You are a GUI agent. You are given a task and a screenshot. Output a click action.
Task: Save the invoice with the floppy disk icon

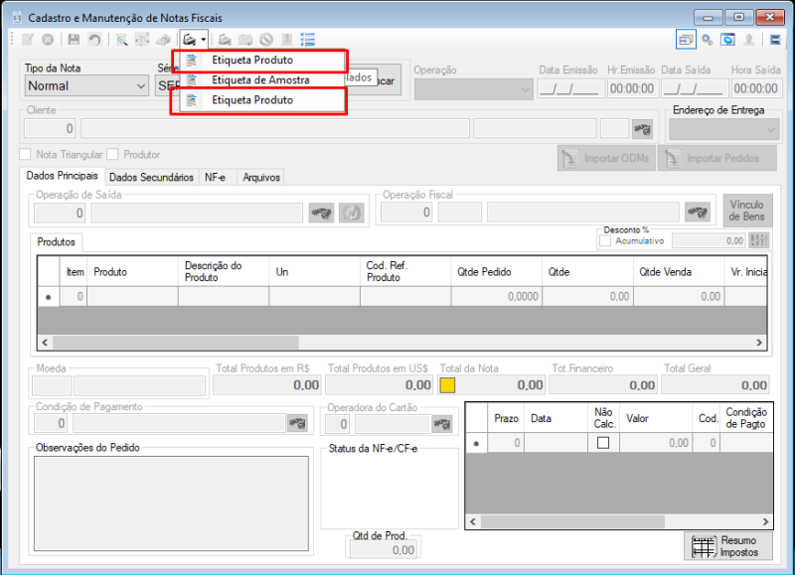[74, 40]
